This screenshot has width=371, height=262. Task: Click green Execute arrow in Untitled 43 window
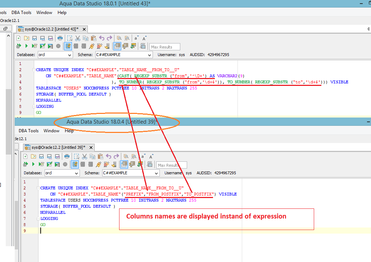(x=27, y=46)
